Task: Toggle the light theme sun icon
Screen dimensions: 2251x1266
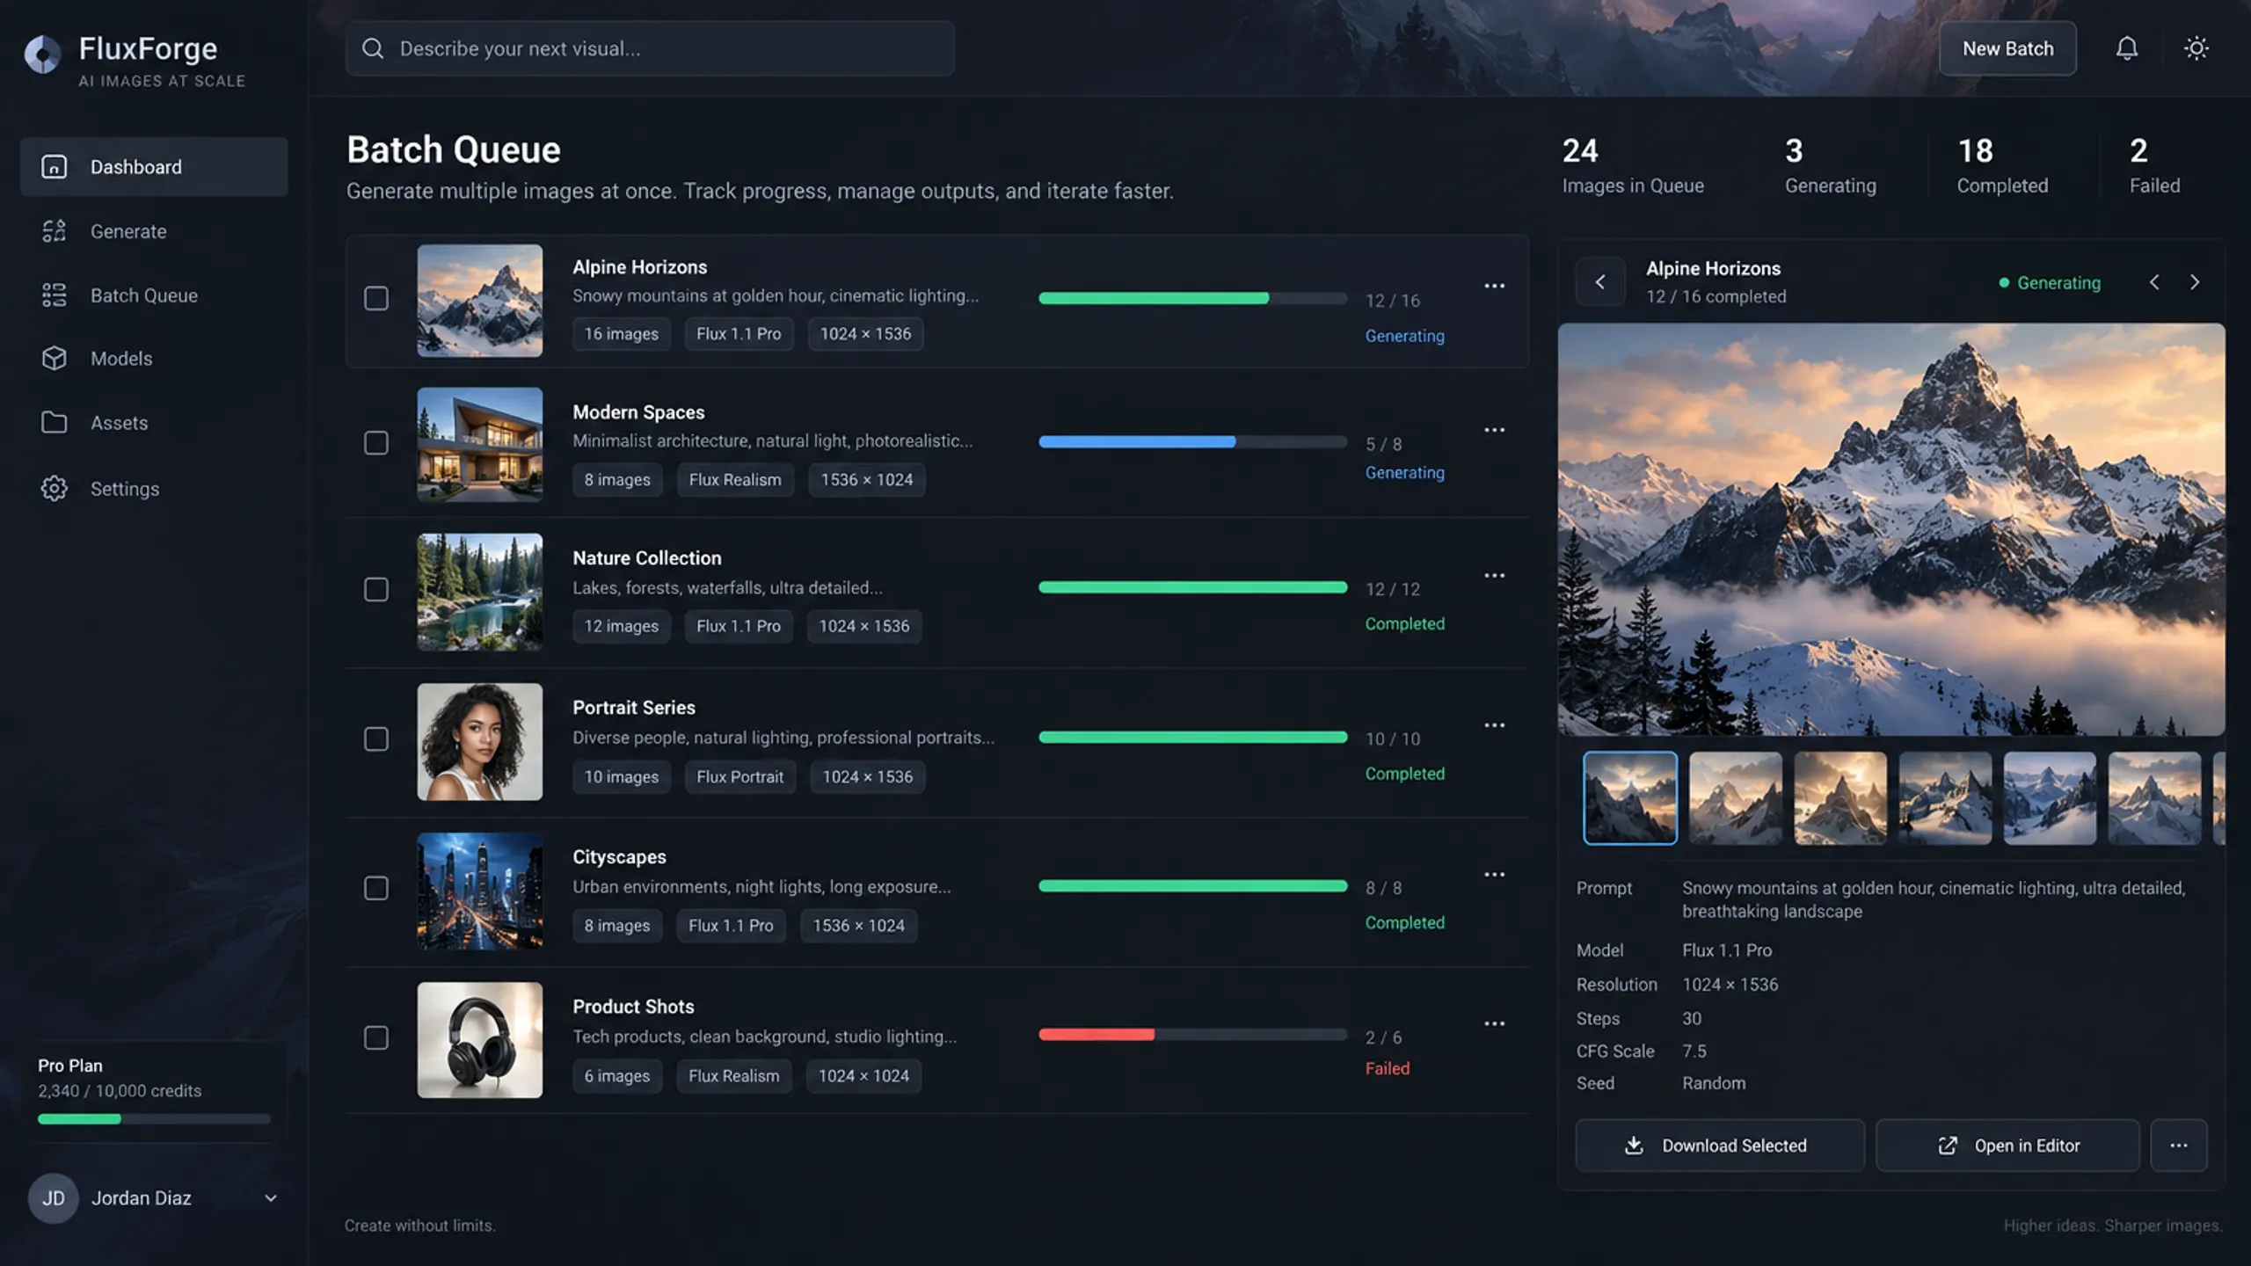Action: click(2196, 48)
